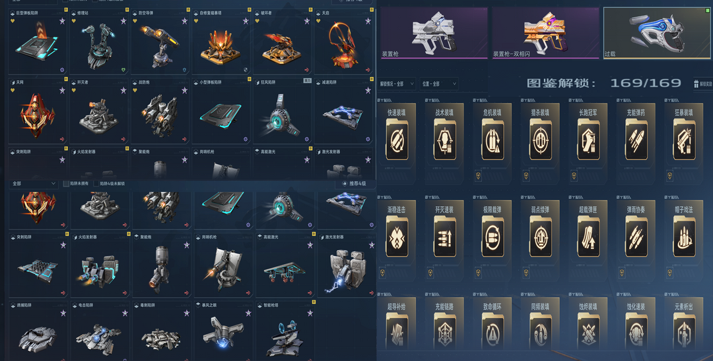Image resolution: width=713 pixels, height=361 pixels.
Task: Switch to the 装置枪-双相闪 weapon tab
Action: [x=546, y=33]
